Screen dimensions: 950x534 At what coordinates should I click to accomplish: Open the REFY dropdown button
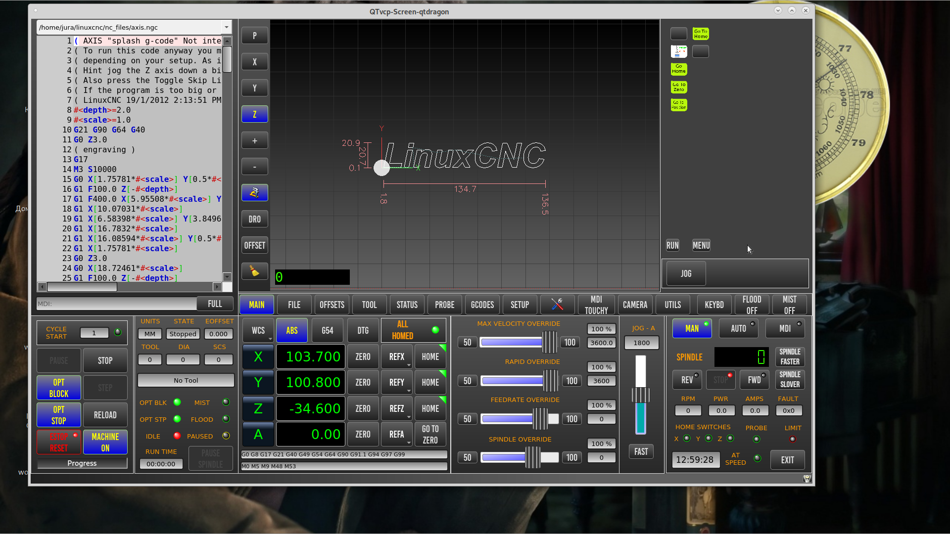397,383
